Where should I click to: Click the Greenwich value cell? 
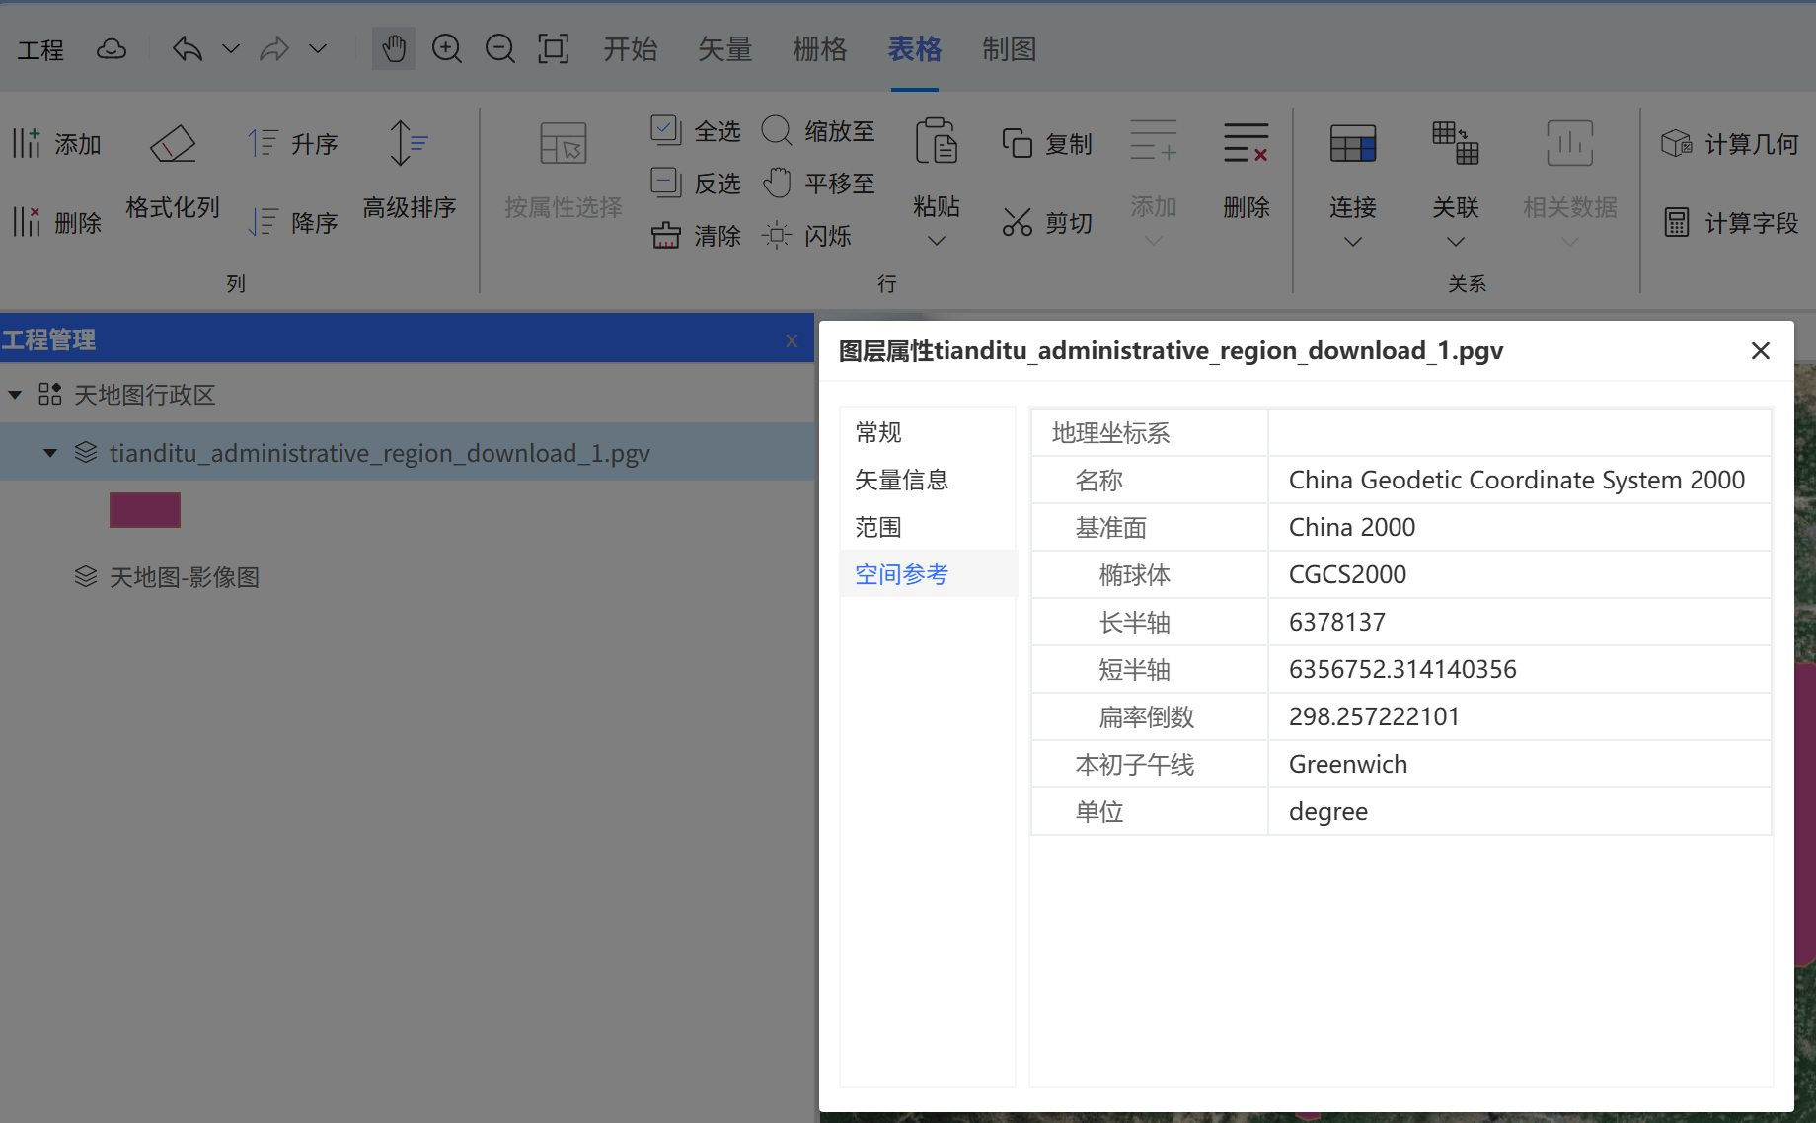point(1519,764)
